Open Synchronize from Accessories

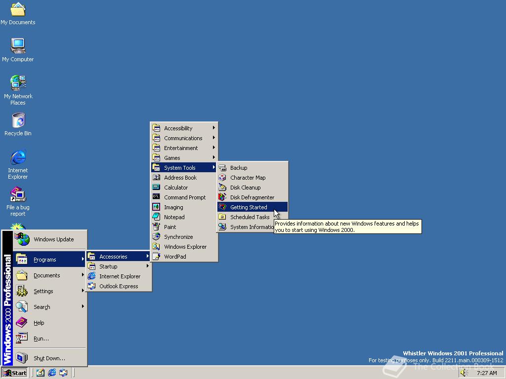point(184,237)
